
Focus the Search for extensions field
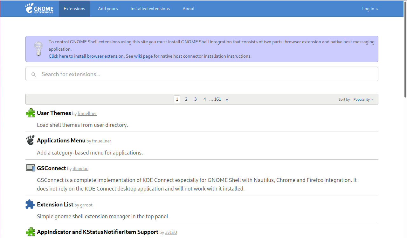203,74
